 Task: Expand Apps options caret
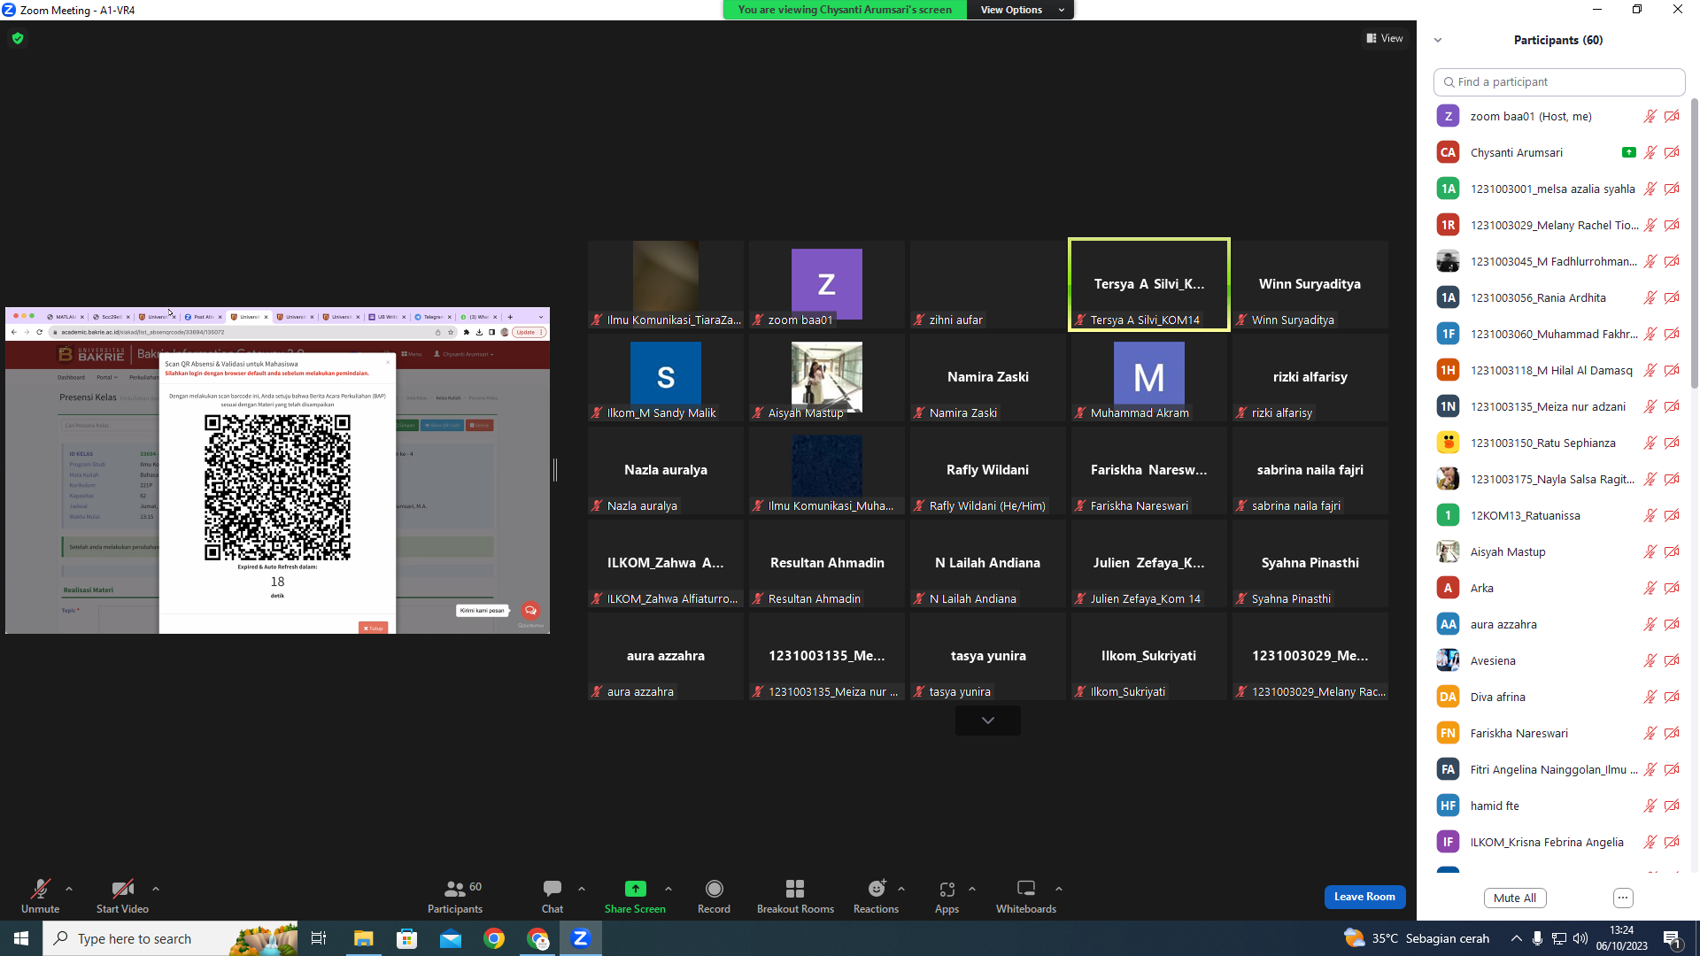[x=972, y=889]
